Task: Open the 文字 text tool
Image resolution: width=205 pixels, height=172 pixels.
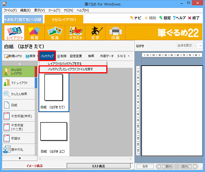Action: click(95, 33)
